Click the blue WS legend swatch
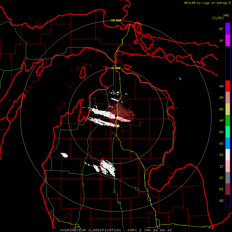This screenshot has width=232, height=232. (x=228, y=143)
